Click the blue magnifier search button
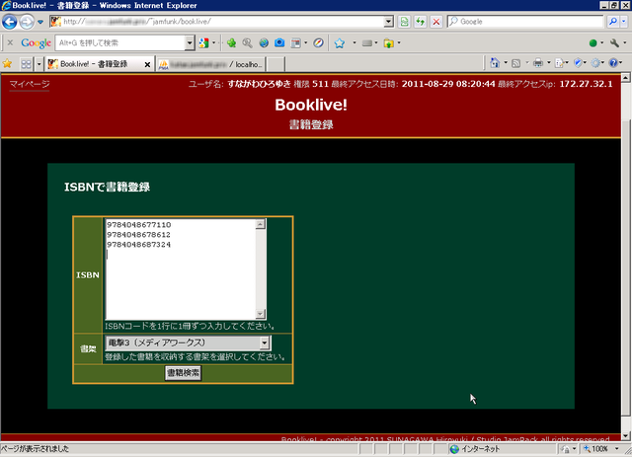This screenshot has width=632, height=457. (613, 22)
